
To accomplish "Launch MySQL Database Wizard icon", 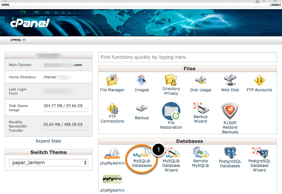I will pos(172,152).
